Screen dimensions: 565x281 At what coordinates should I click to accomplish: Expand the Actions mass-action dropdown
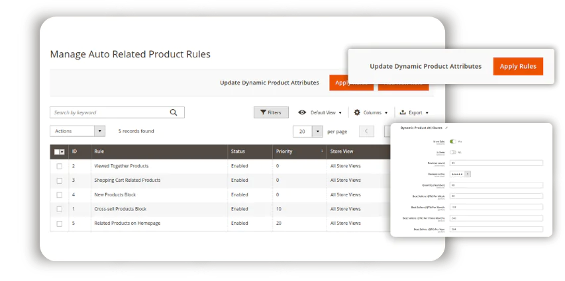coord(77,132)
